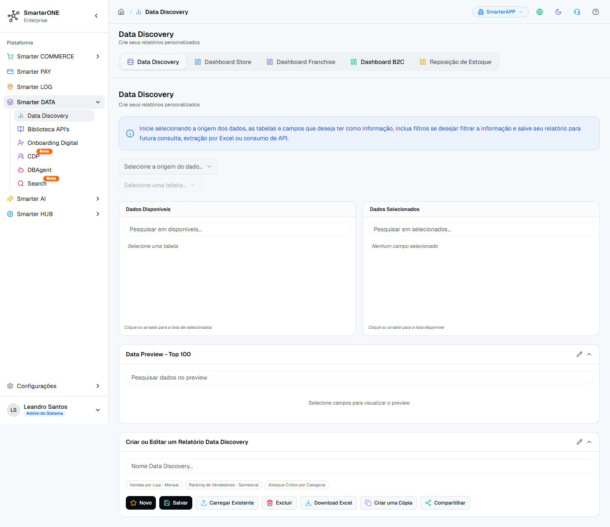This screenshot has width=610, height=527.
Task: Collapse the sidebar with the back chevron
Action: click(96, 16)
